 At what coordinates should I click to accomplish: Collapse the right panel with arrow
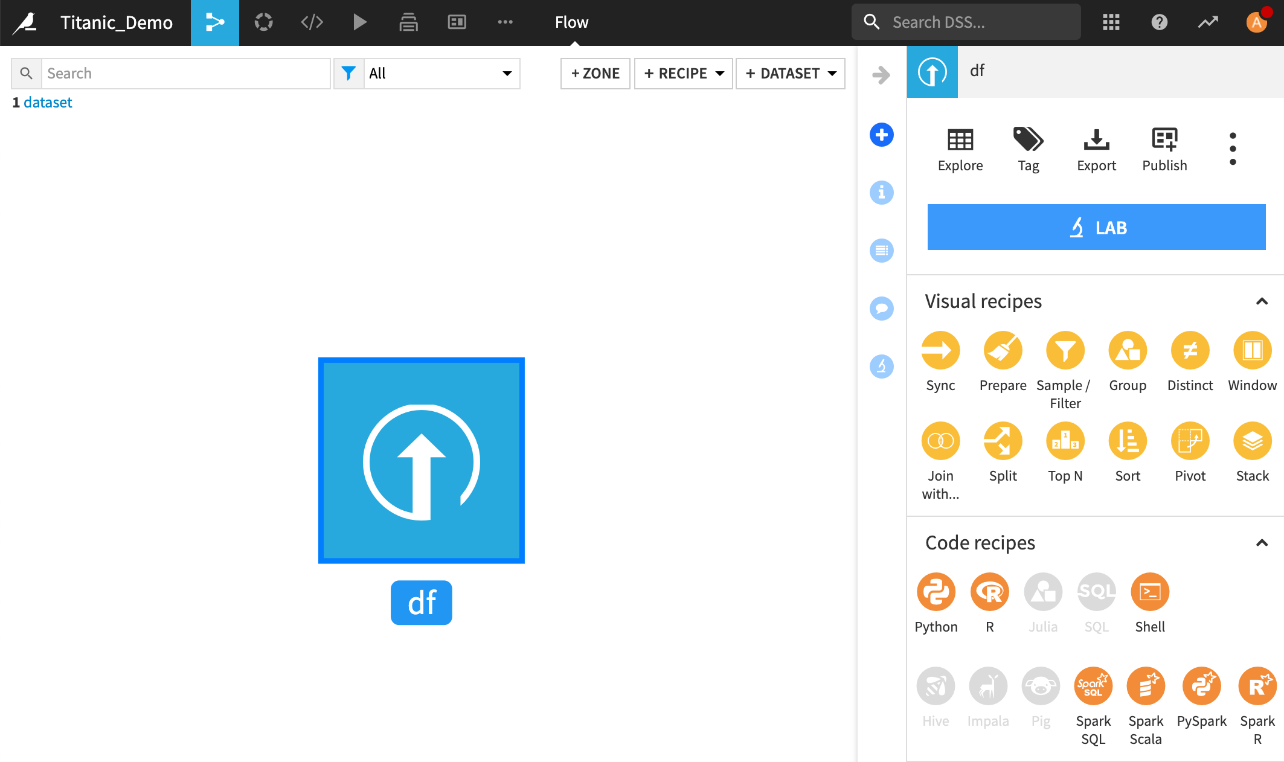click(x=881, y=75)
